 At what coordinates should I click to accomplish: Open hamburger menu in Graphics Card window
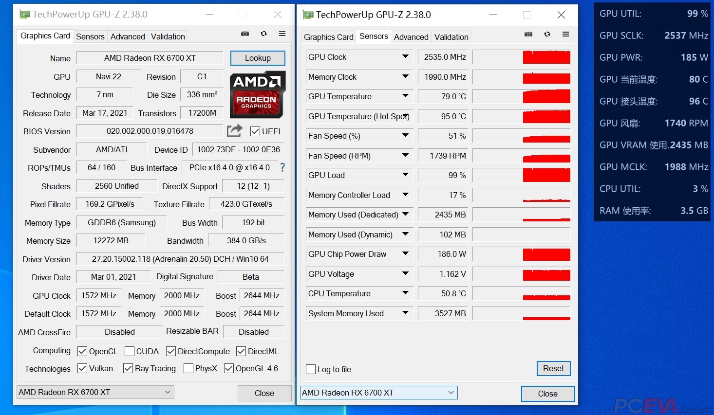tap(282, 34)
